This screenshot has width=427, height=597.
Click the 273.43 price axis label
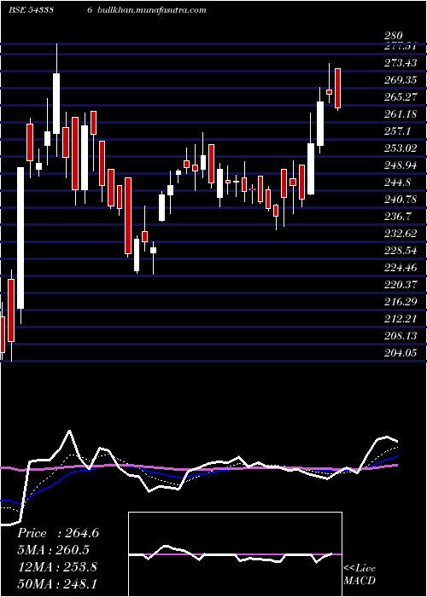(x=401, y=63)
